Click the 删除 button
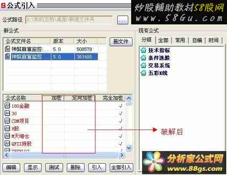 (x=76, y=167)
